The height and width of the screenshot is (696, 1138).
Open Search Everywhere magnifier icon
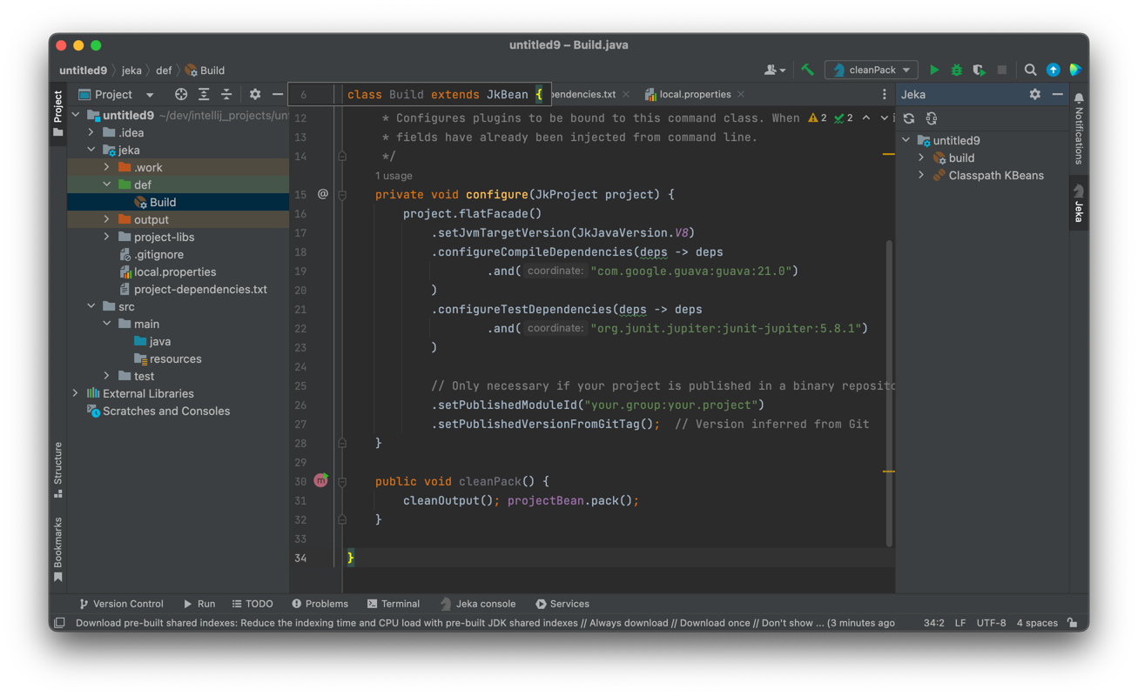[1031, 70]
